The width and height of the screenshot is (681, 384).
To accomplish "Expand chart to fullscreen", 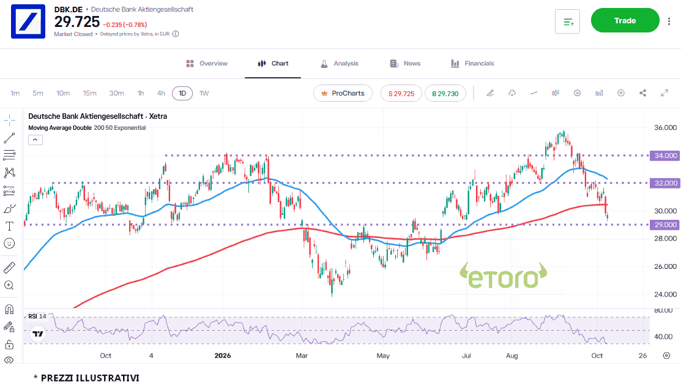I will tap(664, 93).
